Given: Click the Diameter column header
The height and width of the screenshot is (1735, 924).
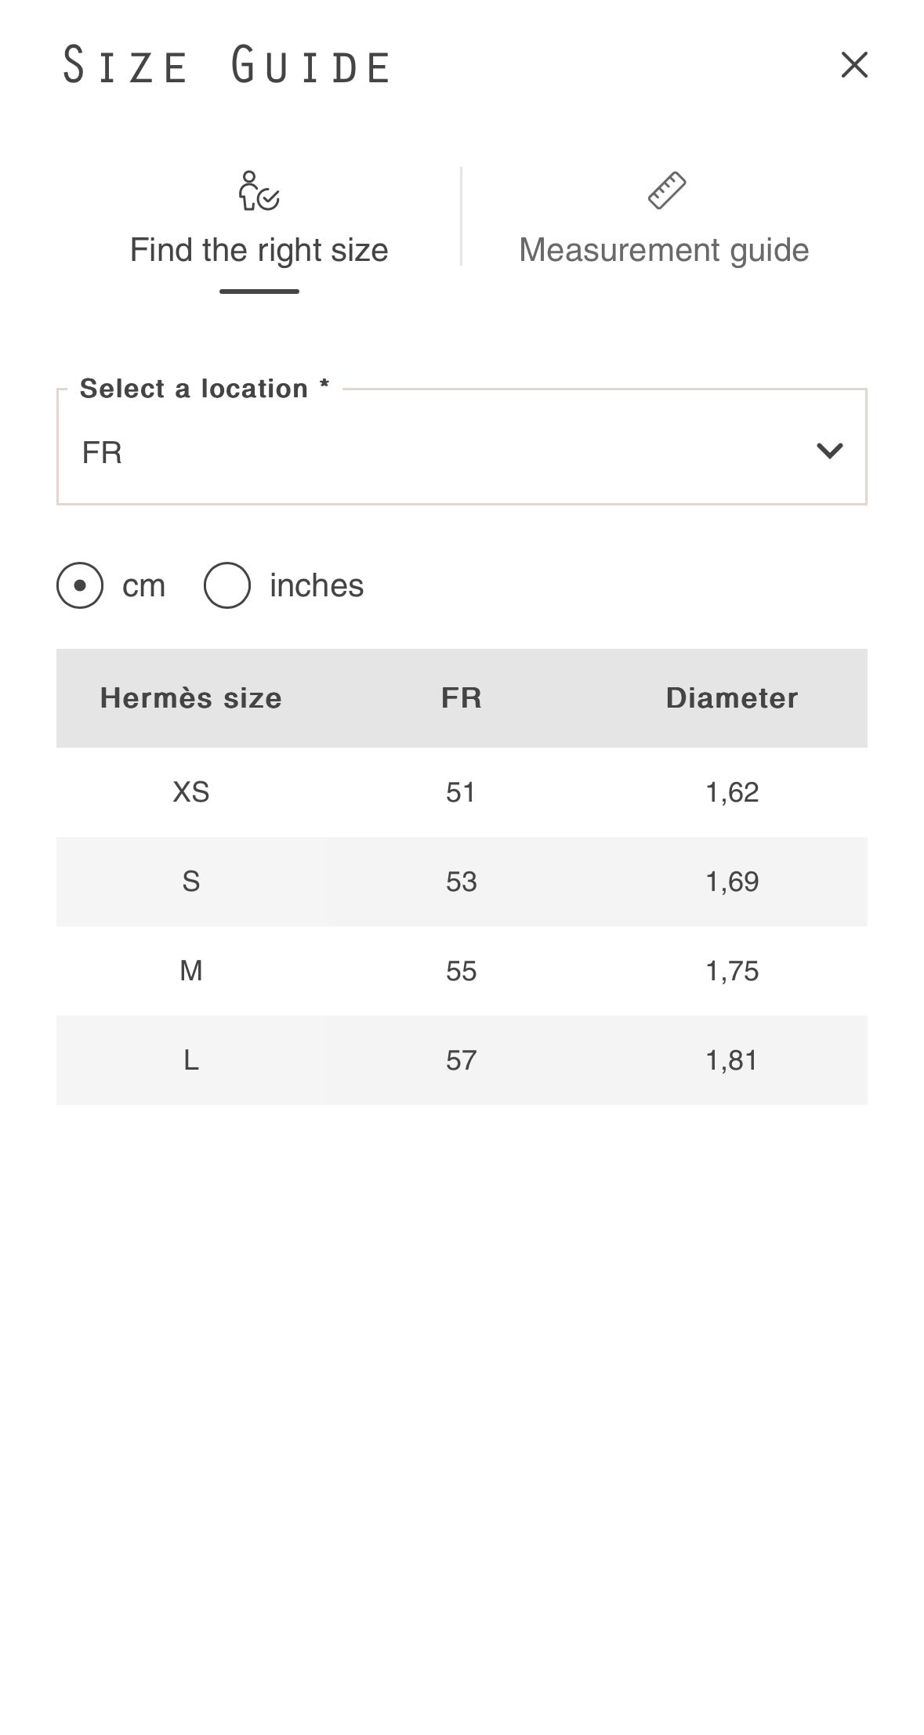Looking at the screenshot, I should coord(731,698).
